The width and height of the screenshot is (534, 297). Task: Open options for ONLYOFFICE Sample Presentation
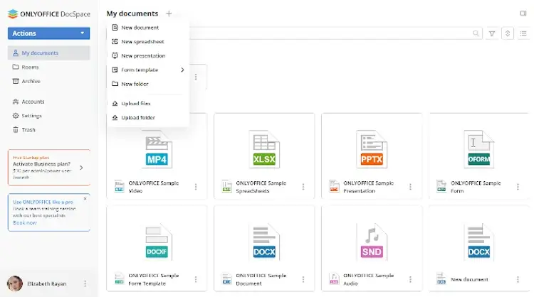click(410, 187)
